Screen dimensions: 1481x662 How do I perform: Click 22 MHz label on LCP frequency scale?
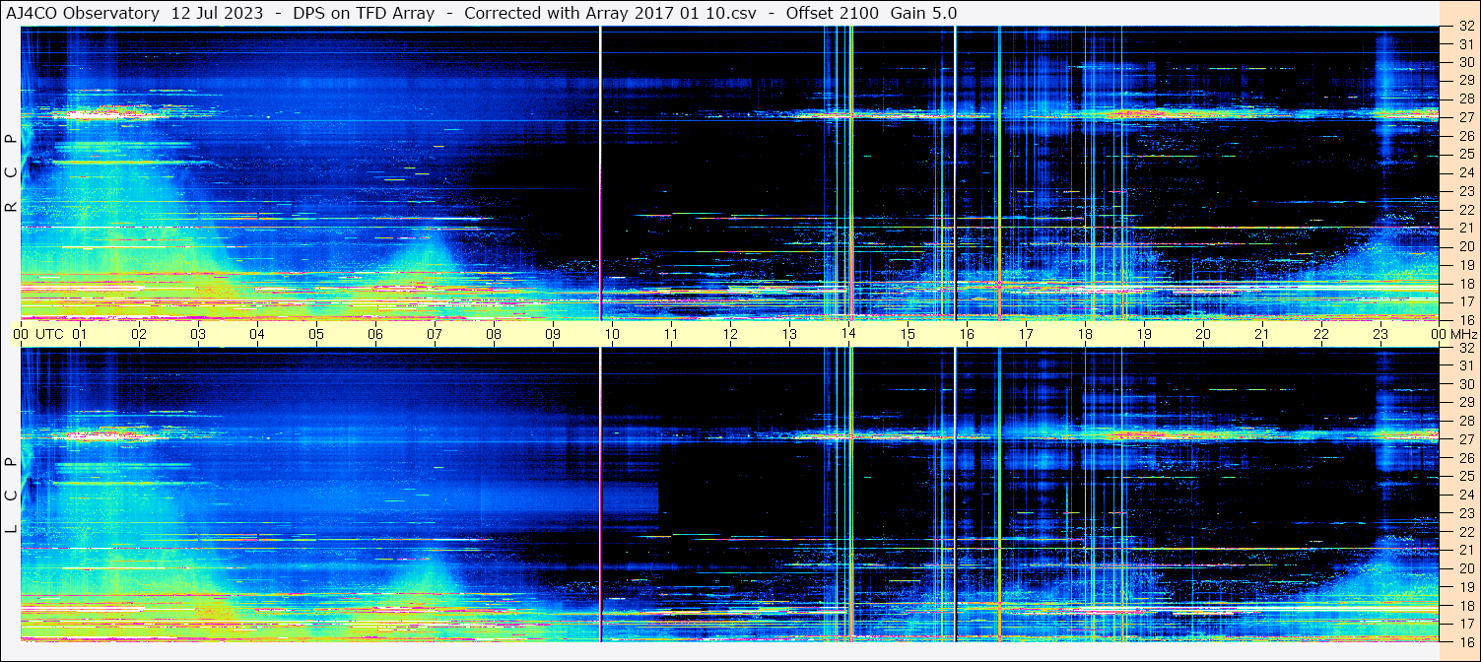[1466, 532]
